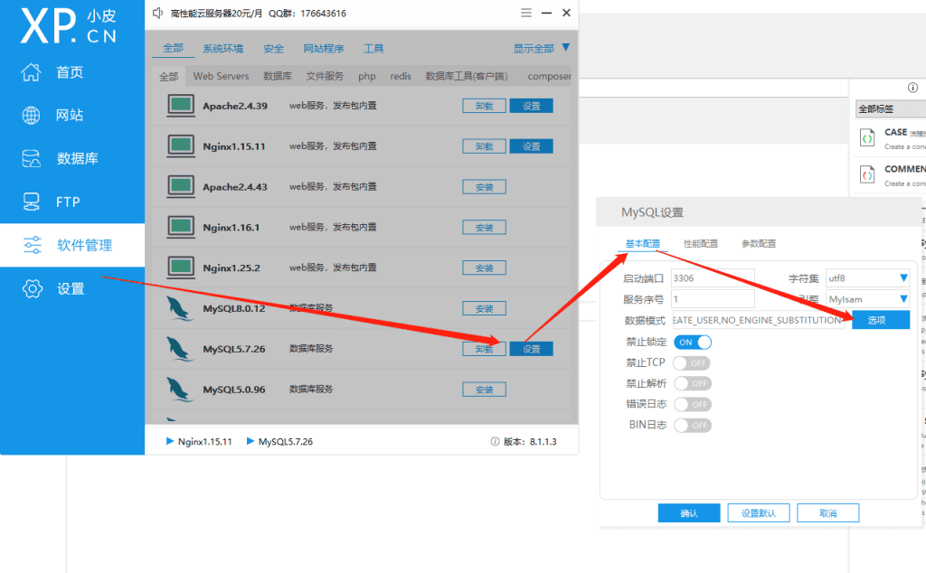Image resolution: width=926 pixels, height=573 pixels.
Task: Click the Nginx1.16.1 monitor icon
Action: tap(181, 227)
